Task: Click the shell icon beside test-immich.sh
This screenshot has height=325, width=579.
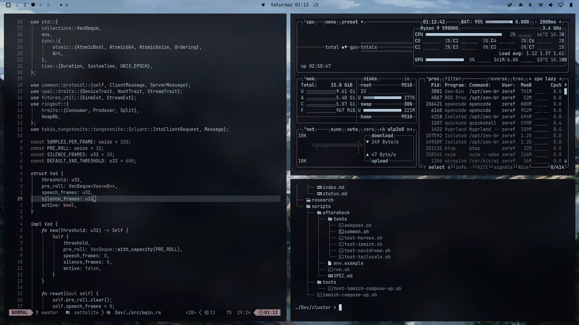Action: coord(341,244)
